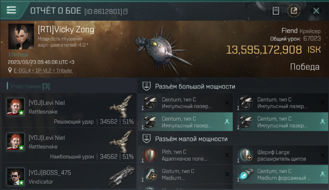Open location link E-OGL4 < 1P-VL2 < Tribute

coord(43,71)
